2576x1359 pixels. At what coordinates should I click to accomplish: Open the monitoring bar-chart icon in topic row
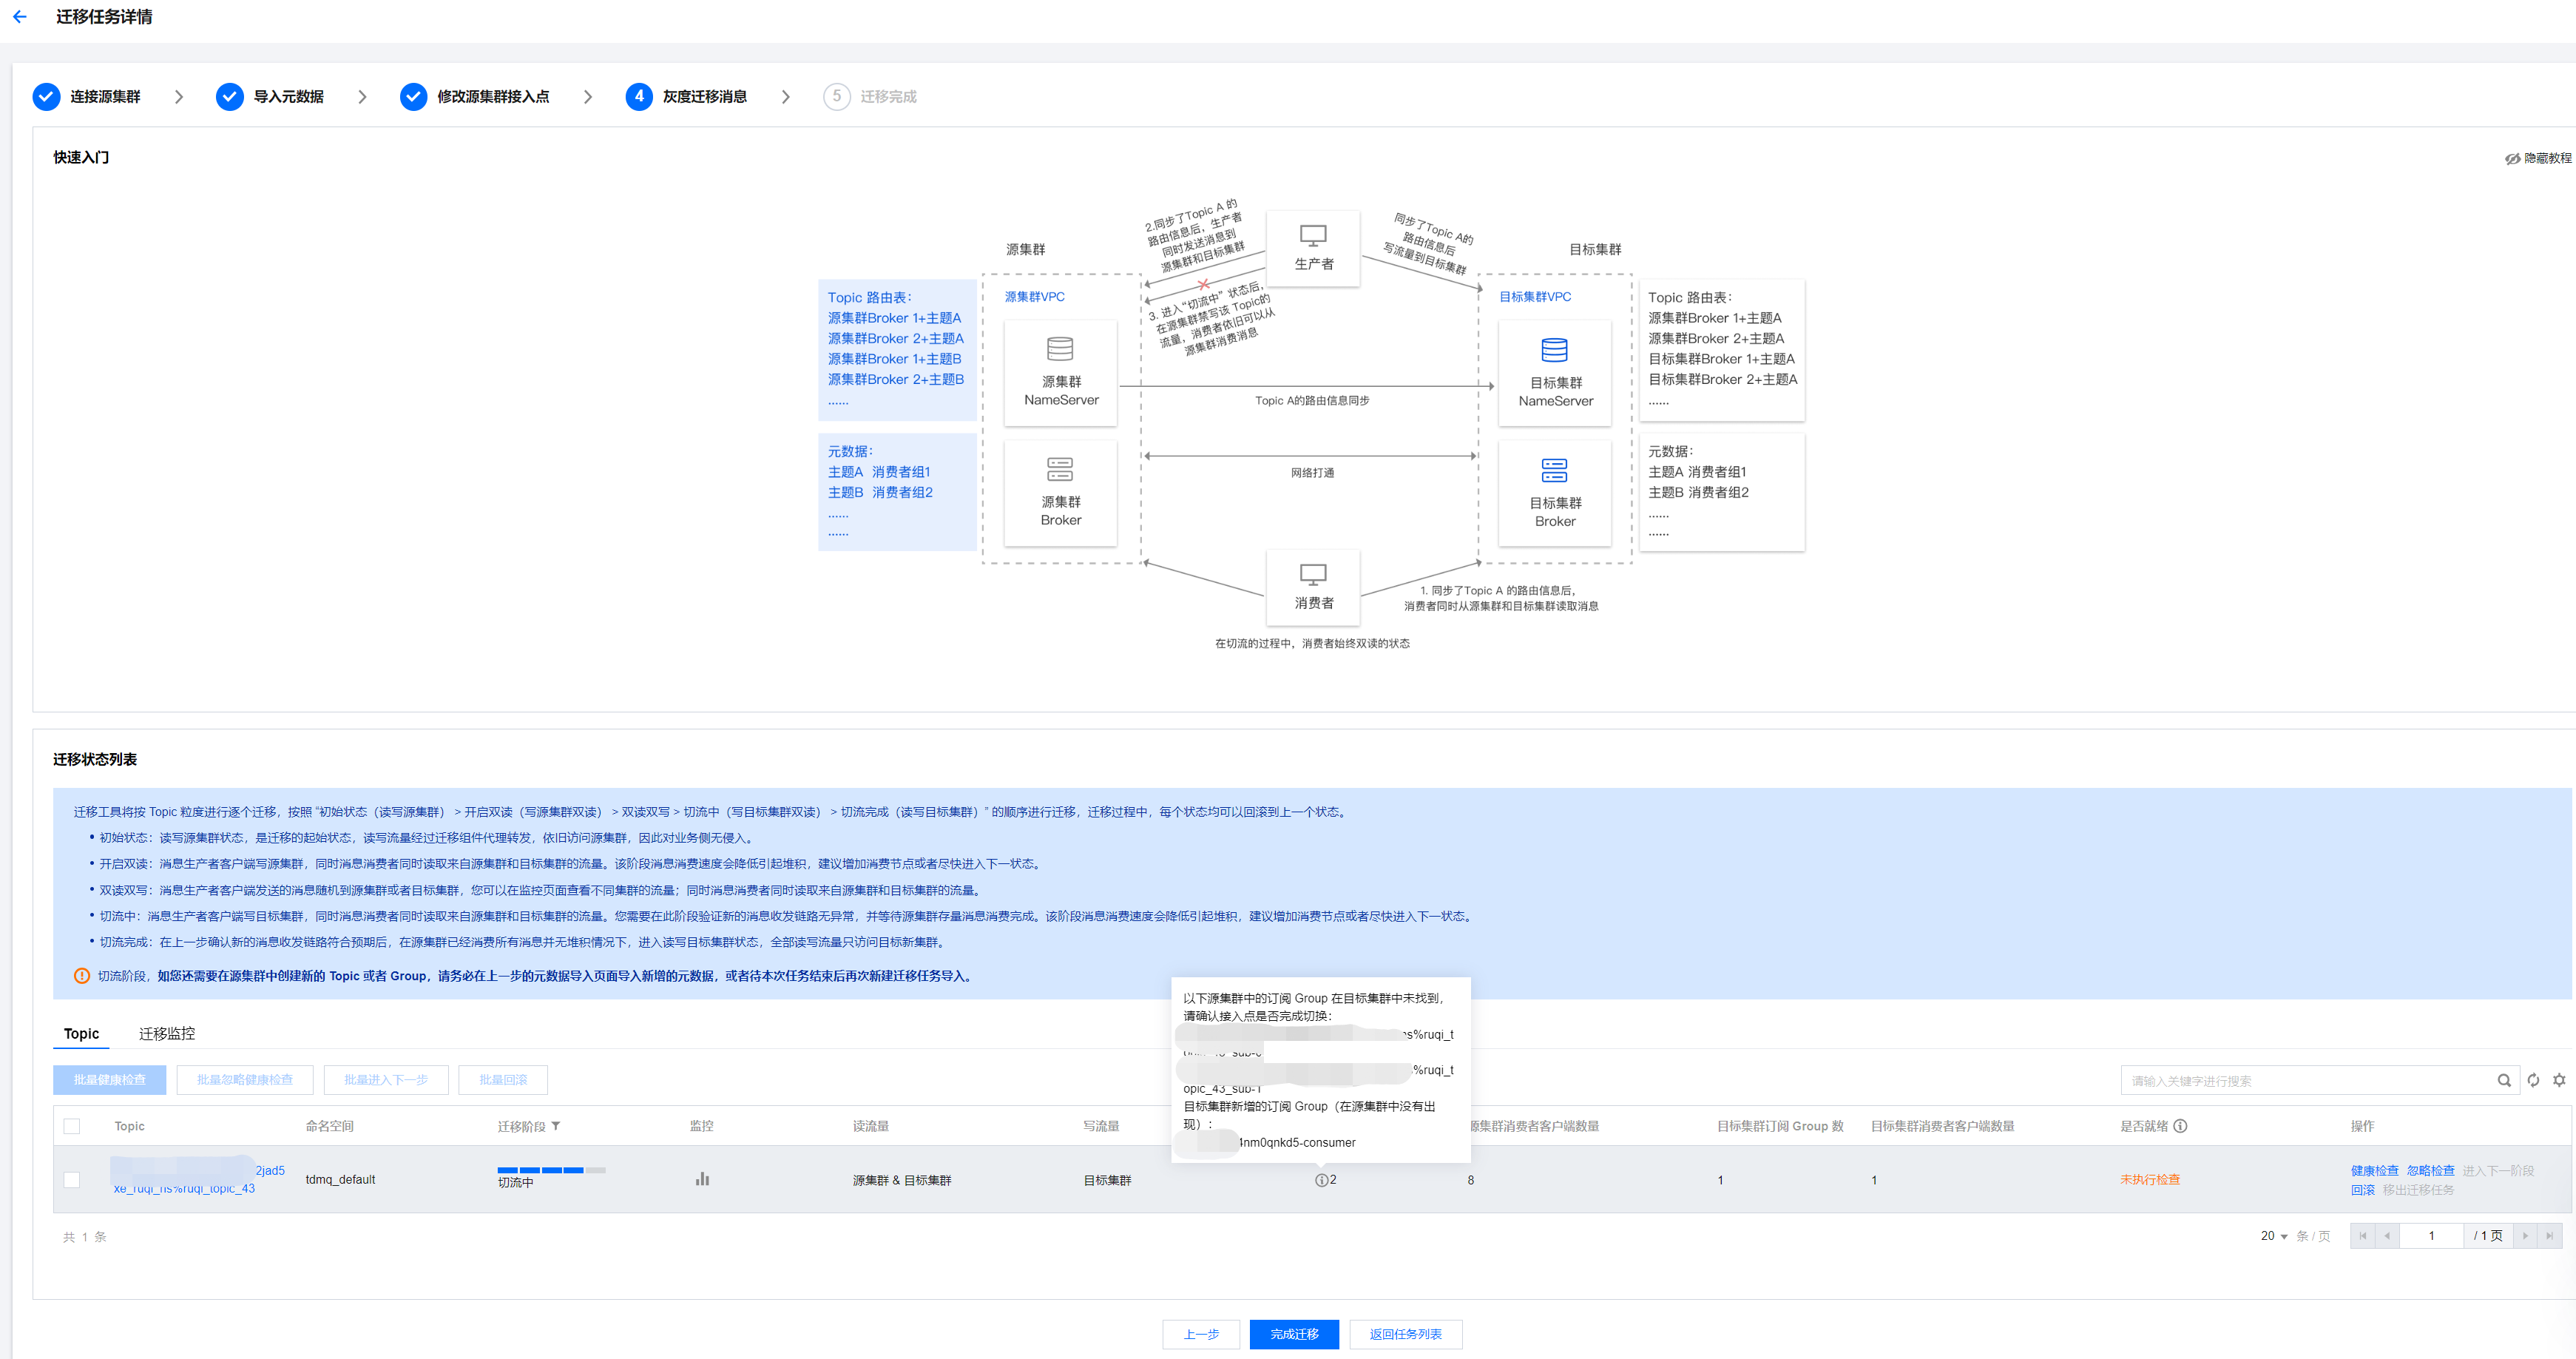[x=702, y=1179]
